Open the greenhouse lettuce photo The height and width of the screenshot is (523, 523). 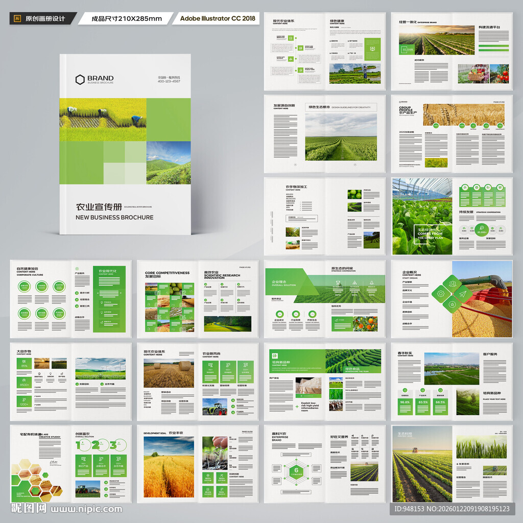[422, 216]
